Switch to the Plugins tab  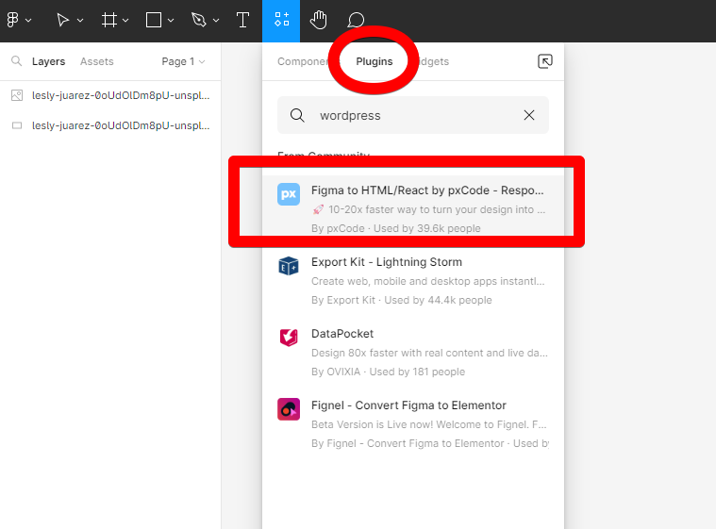[375, 61]
